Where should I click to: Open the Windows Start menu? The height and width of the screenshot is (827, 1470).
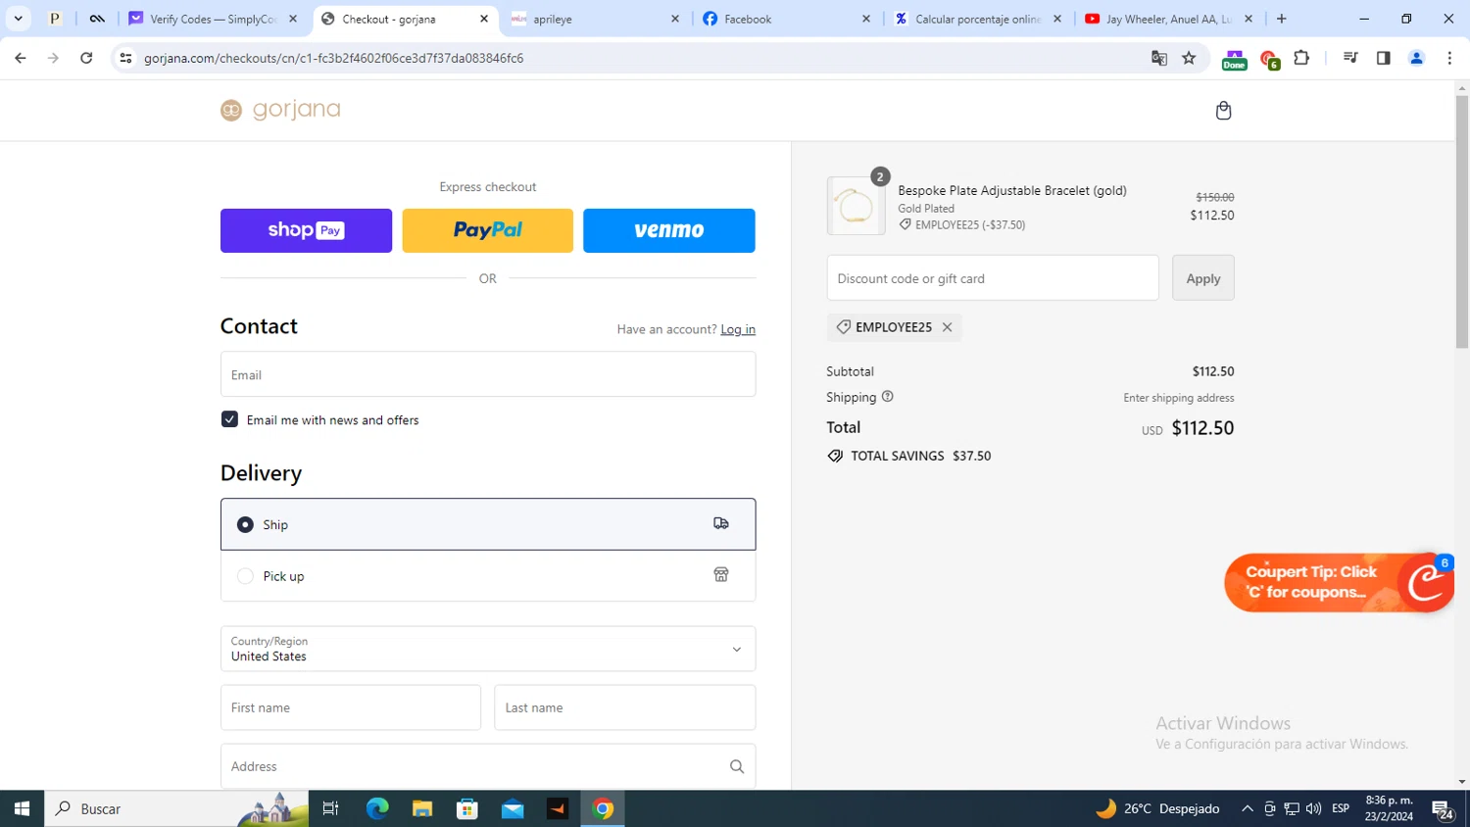tap(22, 808)
